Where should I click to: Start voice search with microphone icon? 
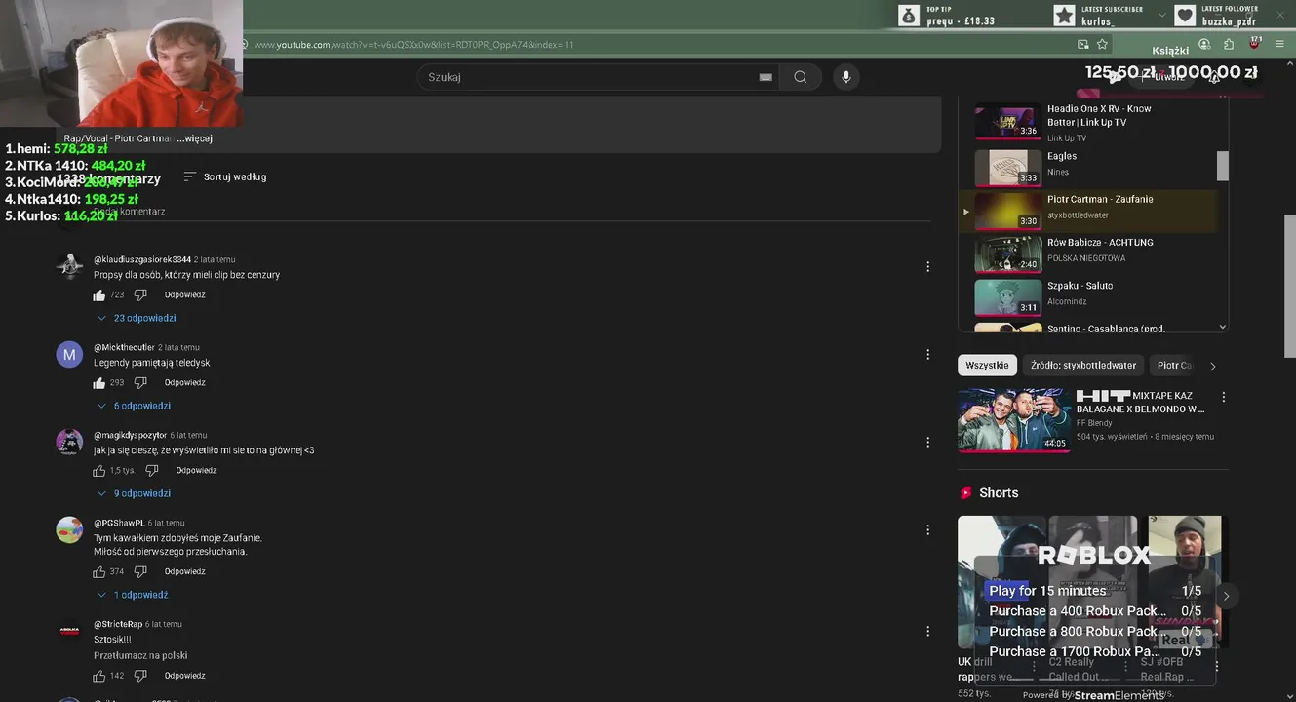(846, 77)
